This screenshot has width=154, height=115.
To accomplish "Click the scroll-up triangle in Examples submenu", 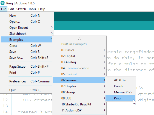I will (79, 39).
